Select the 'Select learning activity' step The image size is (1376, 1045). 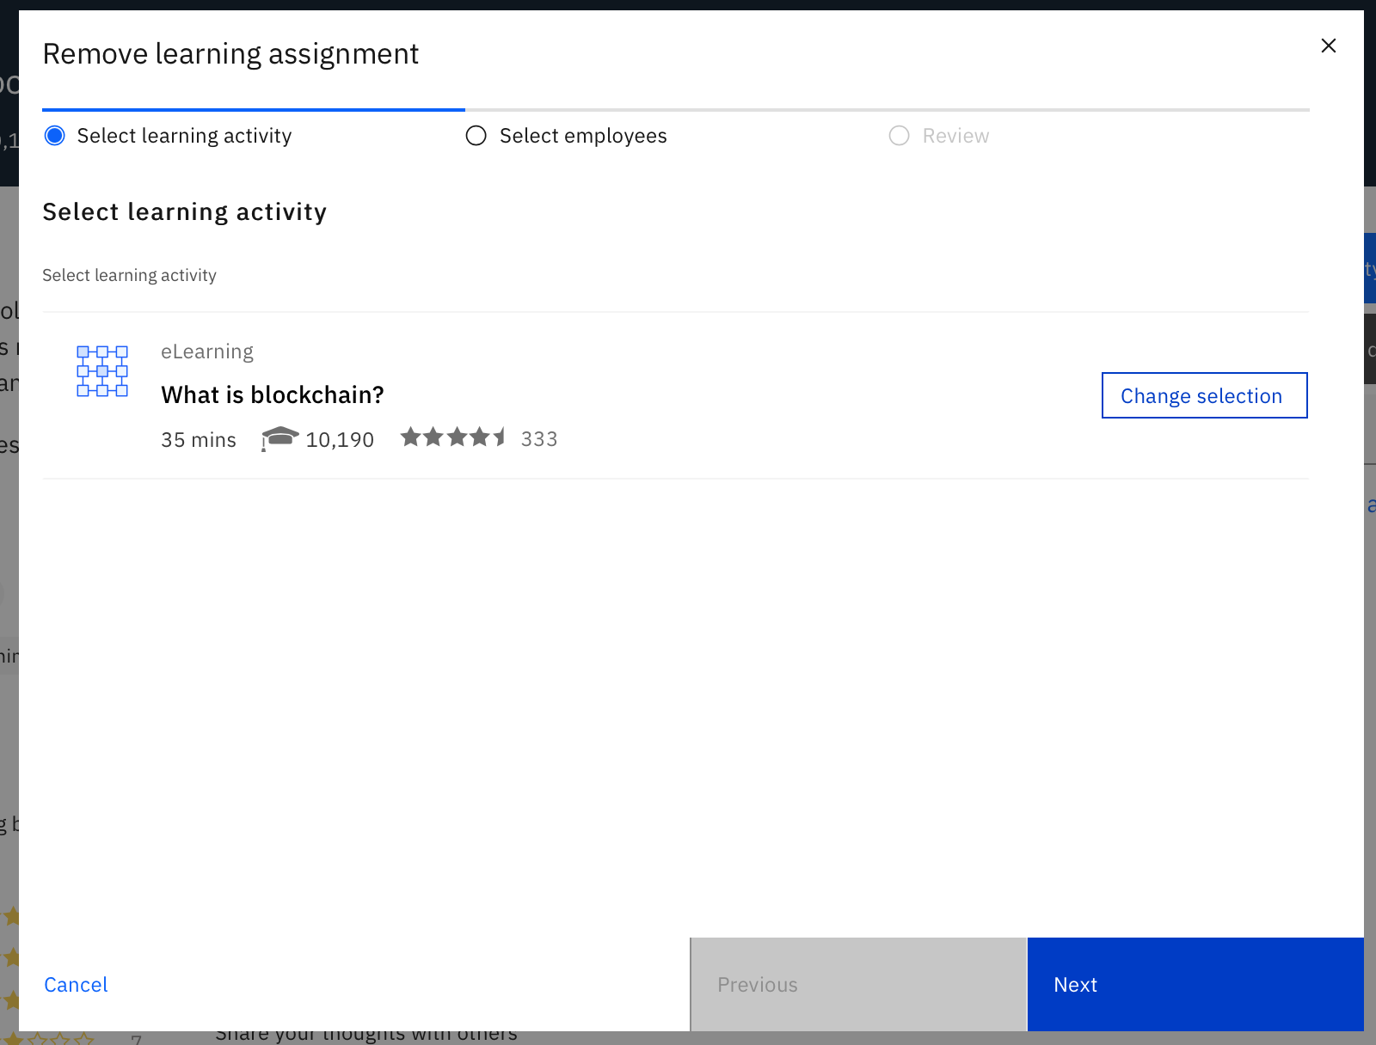(x=169, y=136)
